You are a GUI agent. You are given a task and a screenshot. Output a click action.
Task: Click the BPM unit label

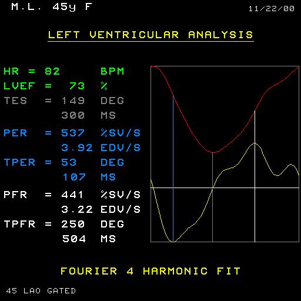pyautogui.click(x=112, y=71)
